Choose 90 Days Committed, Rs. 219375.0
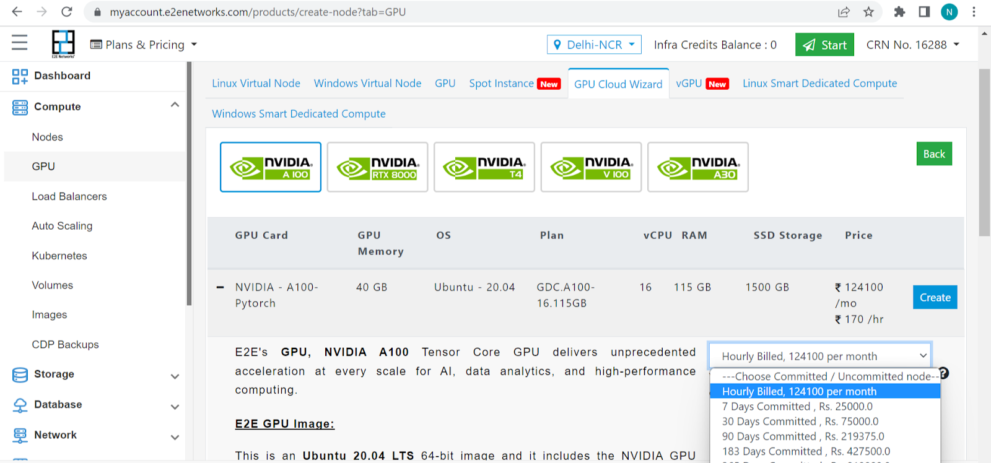991x463 pixels. point(825,436)
